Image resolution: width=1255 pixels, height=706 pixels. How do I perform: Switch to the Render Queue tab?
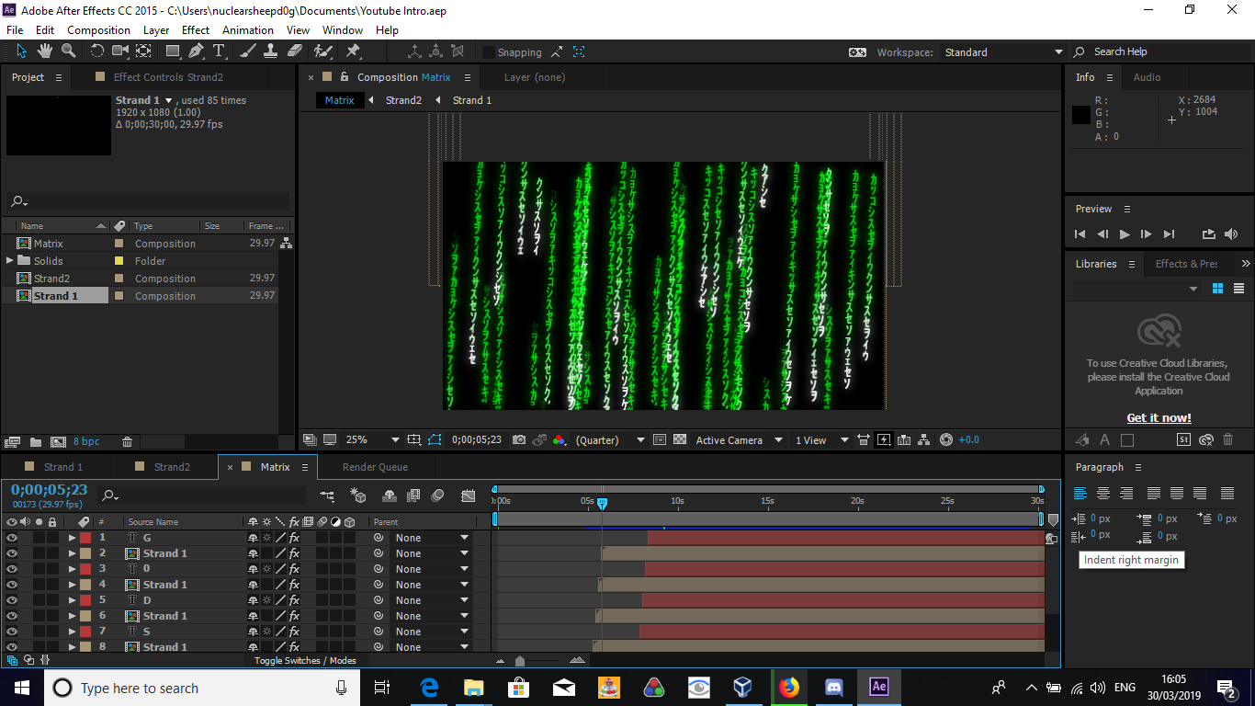click(375, 467)
